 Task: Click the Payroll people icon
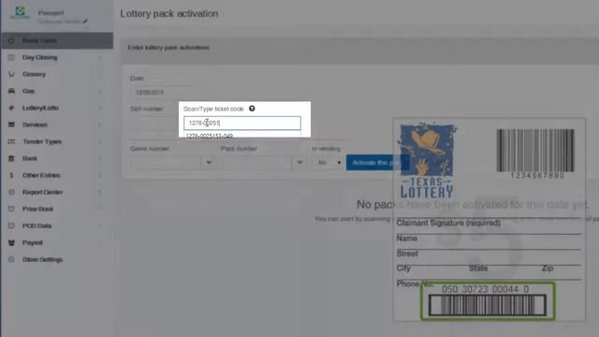11,242
